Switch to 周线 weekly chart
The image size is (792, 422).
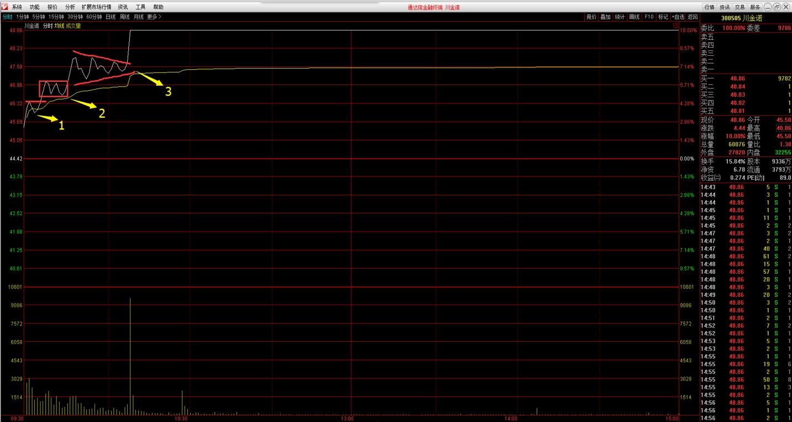124,17
